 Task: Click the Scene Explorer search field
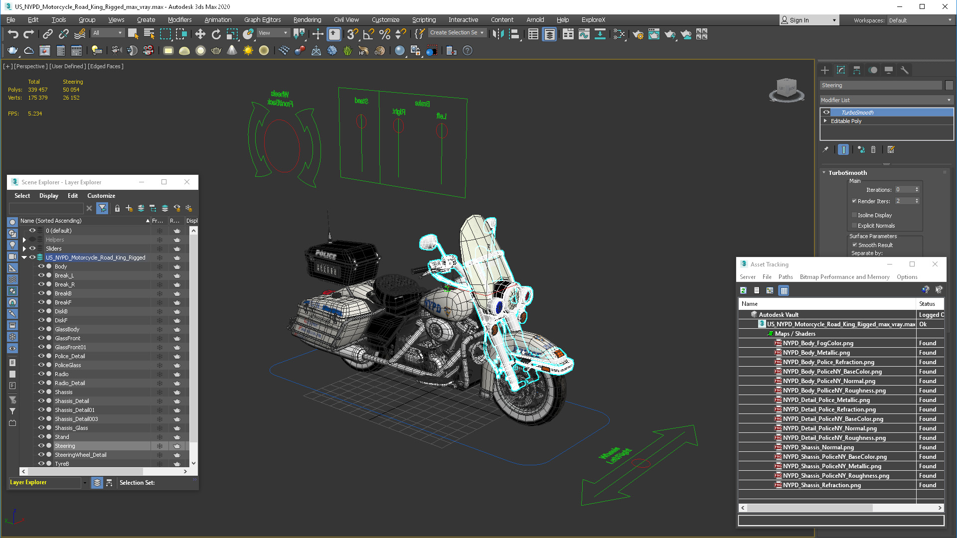pyautogui.click(x=46, y=208)
